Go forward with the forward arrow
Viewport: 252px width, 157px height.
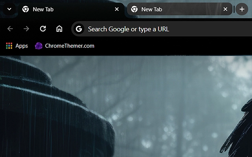click(26, 29)
